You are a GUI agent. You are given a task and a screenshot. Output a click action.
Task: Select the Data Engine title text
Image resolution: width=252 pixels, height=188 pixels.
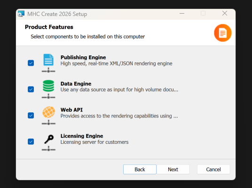coord(76,84)
